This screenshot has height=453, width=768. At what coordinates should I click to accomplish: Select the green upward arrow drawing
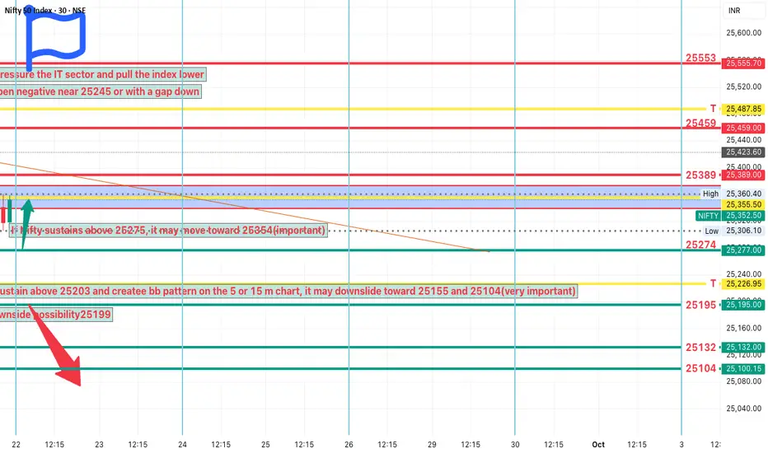[26, 224]
